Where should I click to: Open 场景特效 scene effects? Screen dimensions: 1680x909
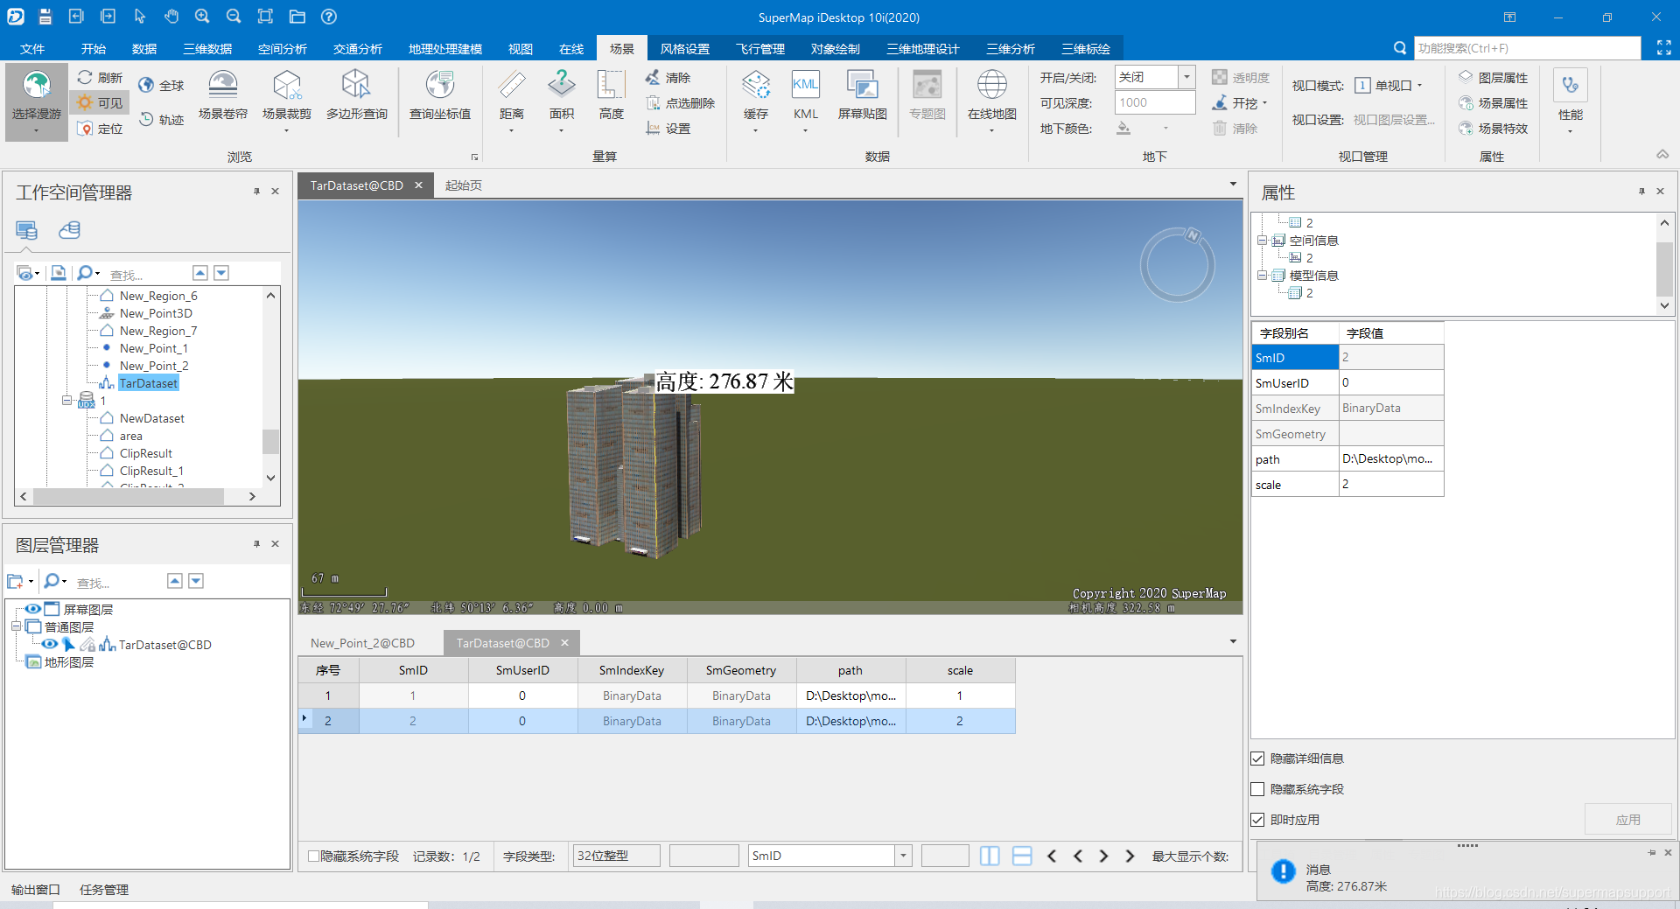1494,129
